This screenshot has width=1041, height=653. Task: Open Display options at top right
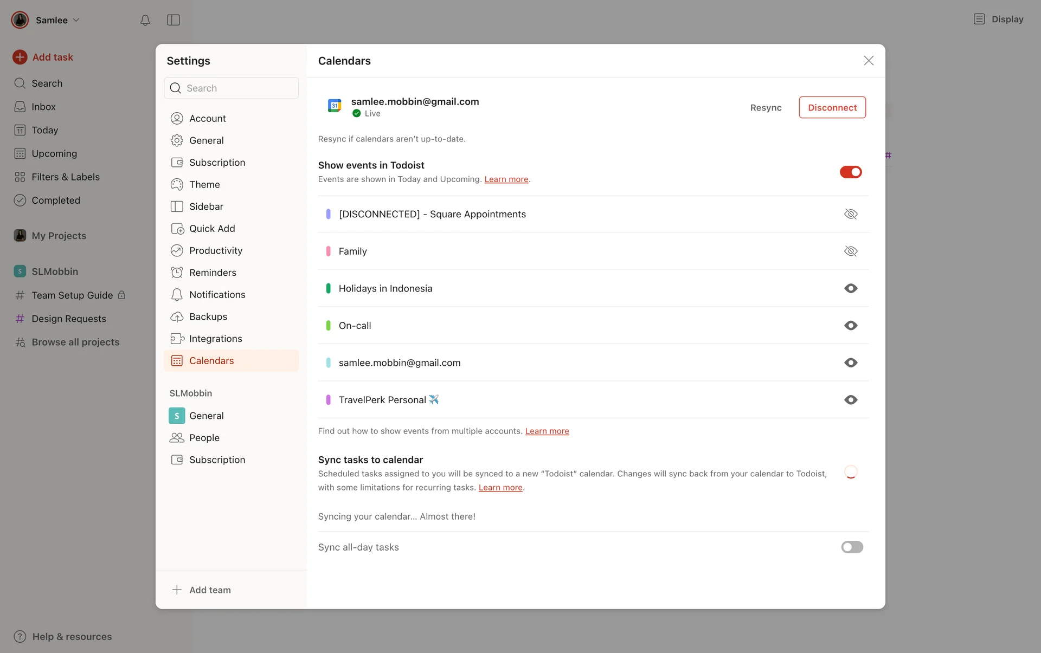coord(999,19)
